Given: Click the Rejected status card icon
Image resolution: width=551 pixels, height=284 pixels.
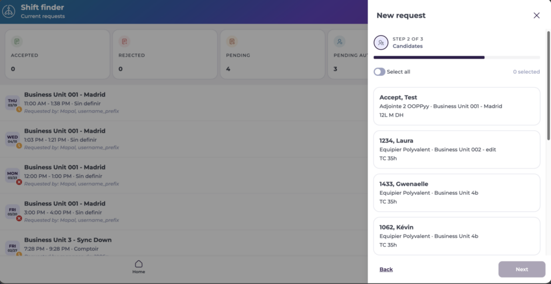Looking at the screenshot, I should [x=124, y=41].
